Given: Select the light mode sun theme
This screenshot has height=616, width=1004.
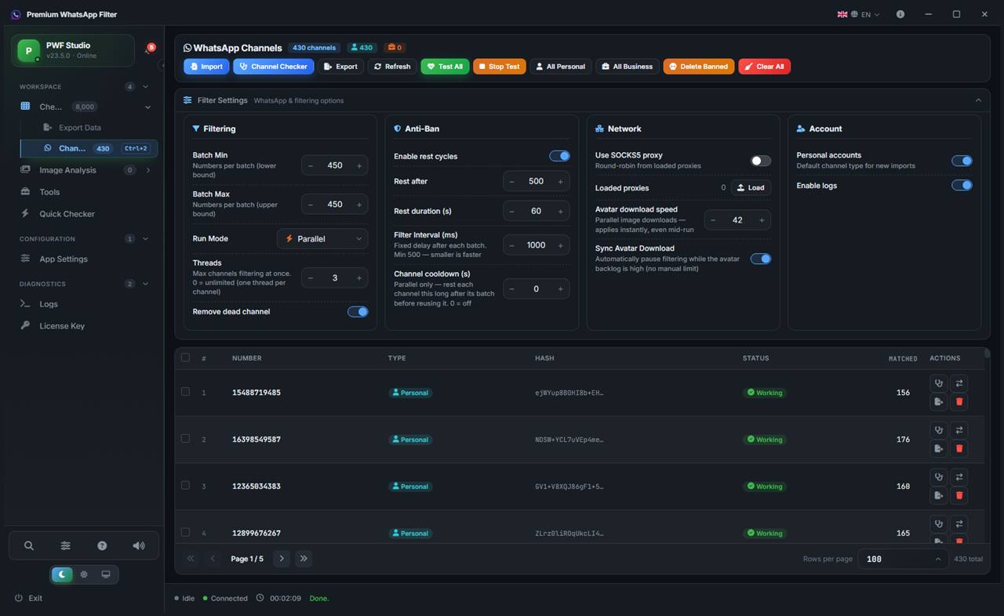Looking at the screenshot, I should click(84, 574).
